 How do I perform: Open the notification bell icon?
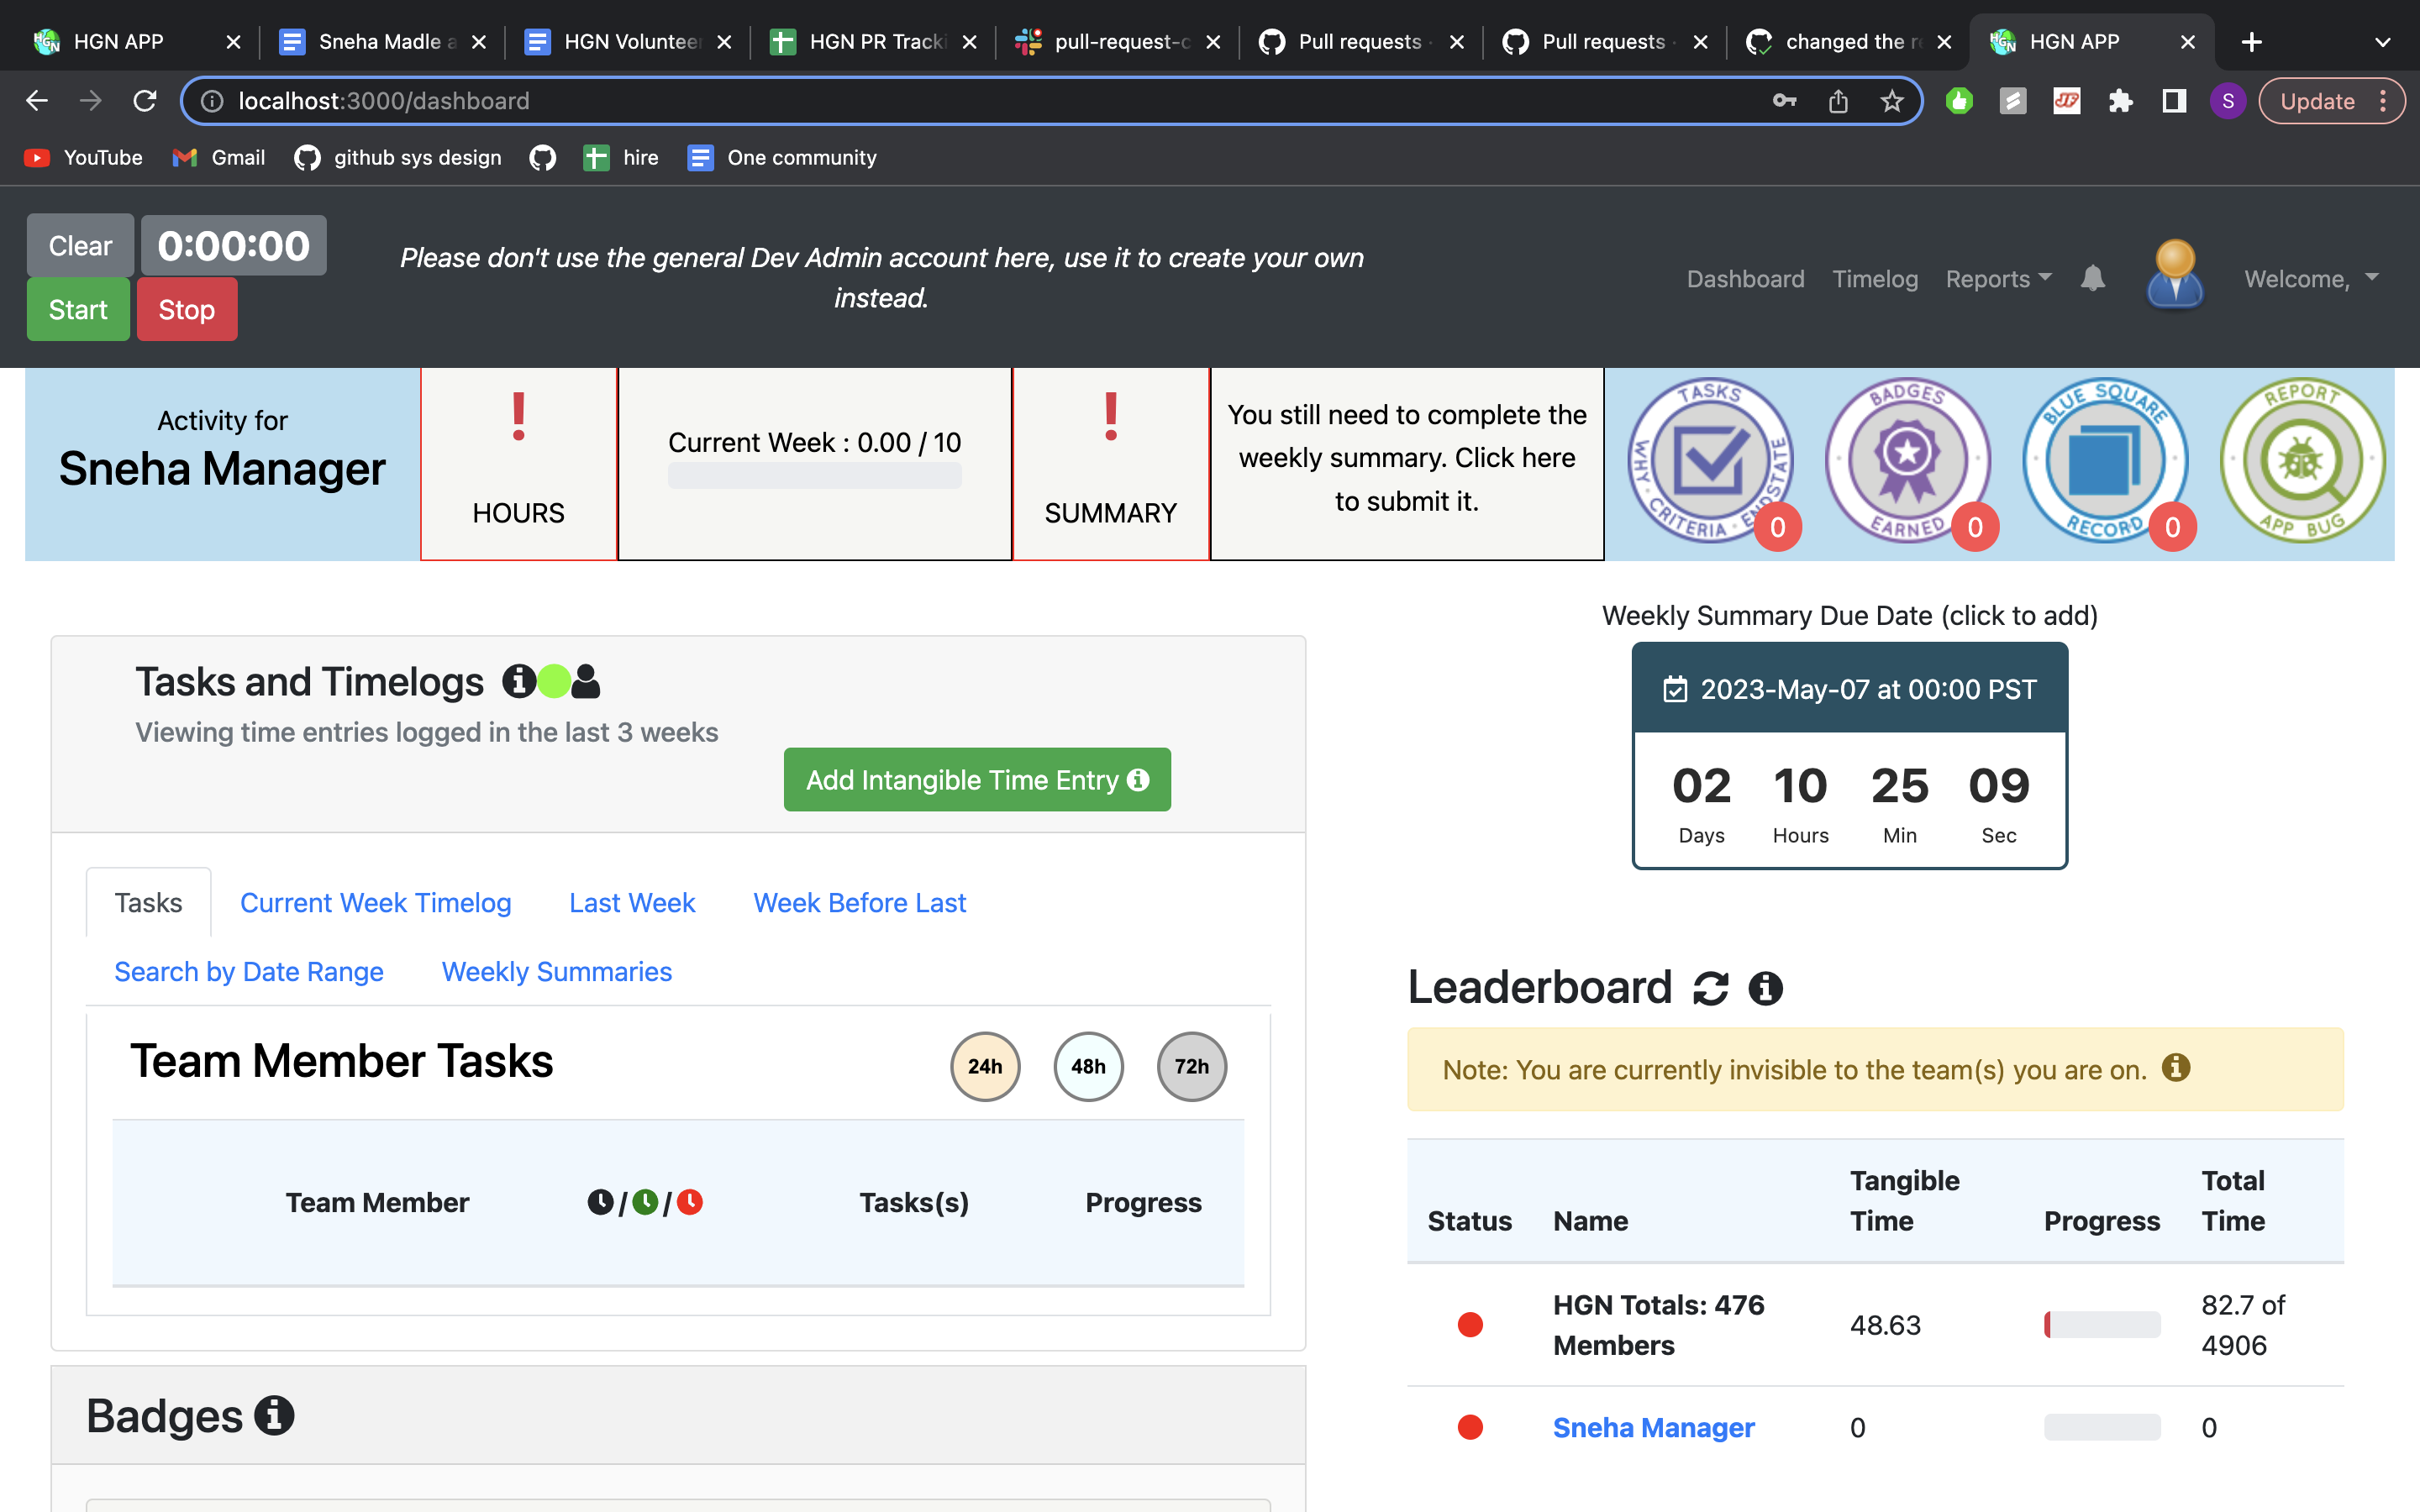pos(2093,278)
